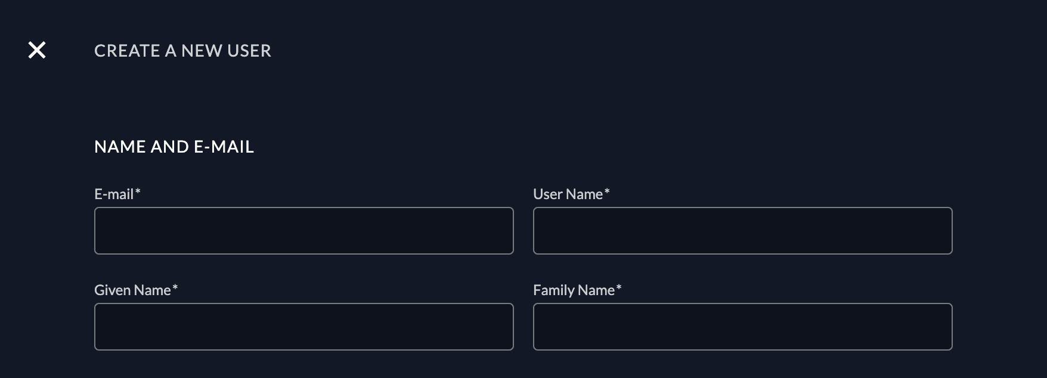
Task: Click the User Name label text
Action: coord(568,194)
